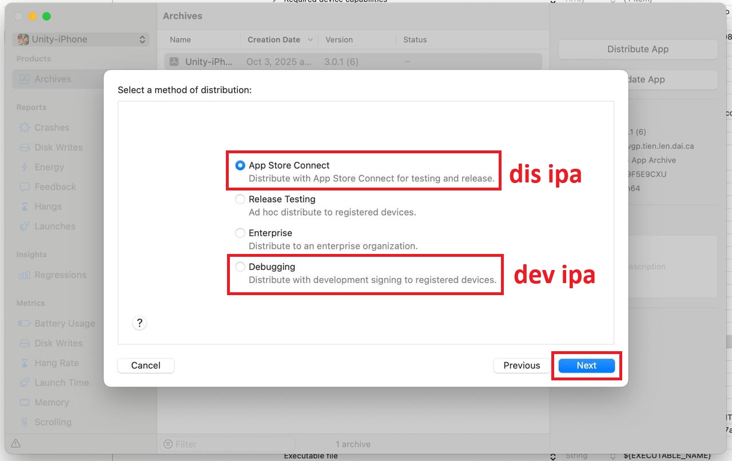Image resolution: width=732 pixels, height=461 pixels.
Task: Choose the Release Testing distribution option
Action: click(240, 200)
